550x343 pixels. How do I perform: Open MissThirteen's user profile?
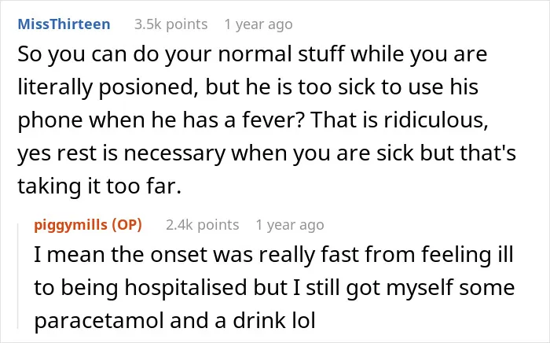click(x=64, y=24)
